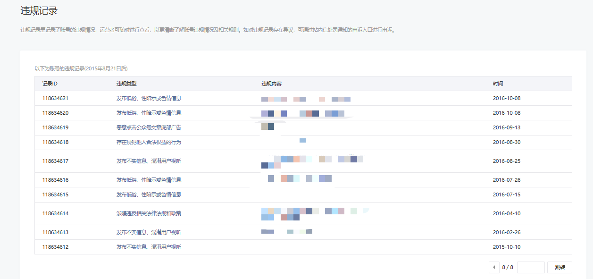Select record ID 118634617
The height and width of the screenshot is (279, 593).
coord(55,161)
